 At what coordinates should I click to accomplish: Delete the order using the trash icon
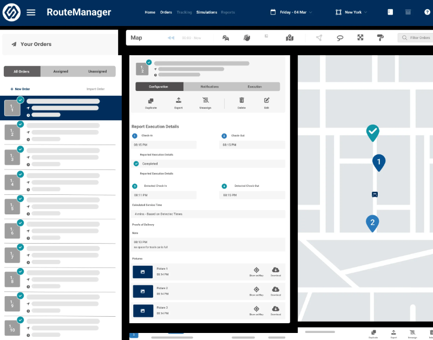click(x=241, y=101)
